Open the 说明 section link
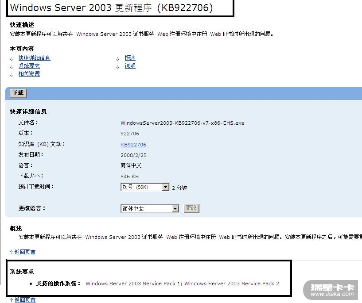 click(130, 66)
